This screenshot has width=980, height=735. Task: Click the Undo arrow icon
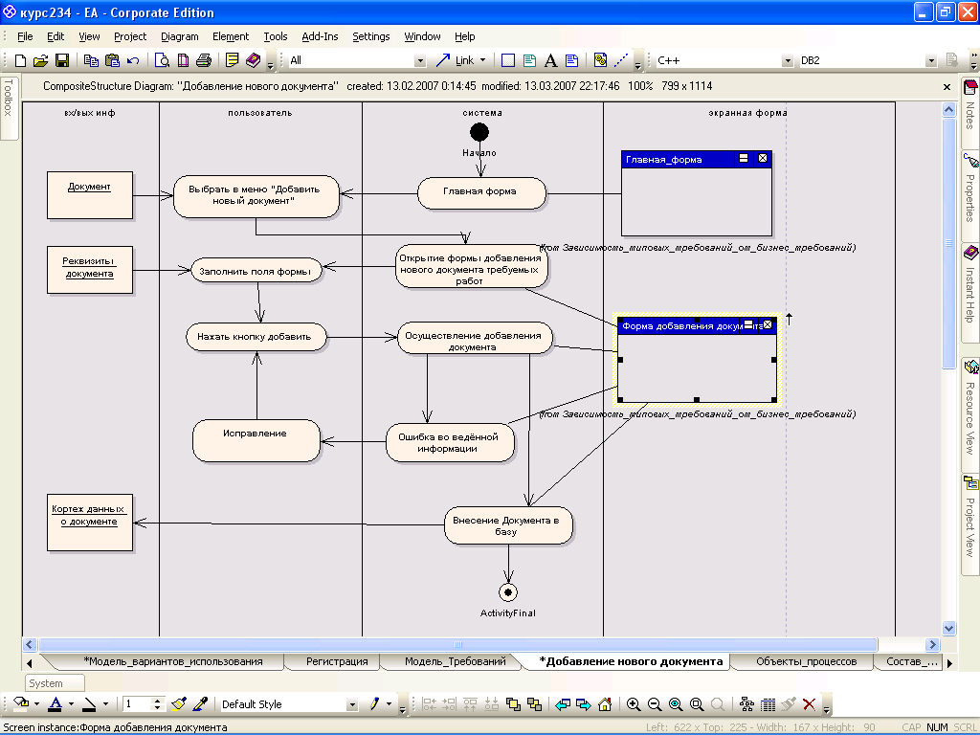tap(133, 60)
